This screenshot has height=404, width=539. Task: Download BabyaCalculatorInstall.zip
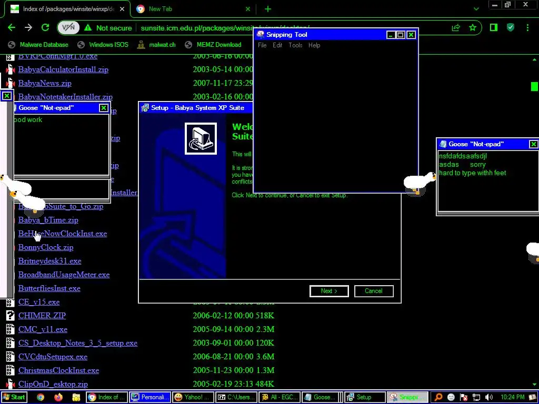click(x=63, y=70)
